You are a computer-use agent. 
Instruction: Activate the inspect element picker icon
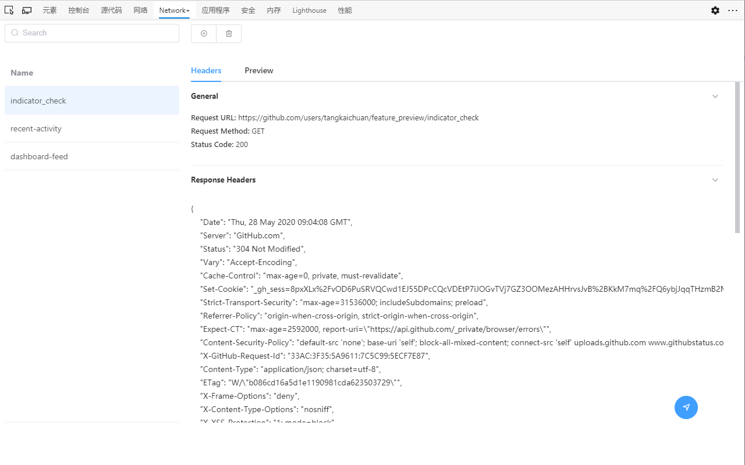(9, 10)
